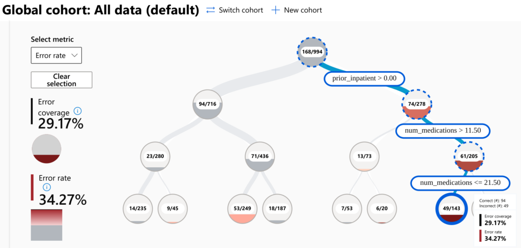The image size is (521, 248).
Task: Select the root node 168/994
Action: [x=312, y=51]
